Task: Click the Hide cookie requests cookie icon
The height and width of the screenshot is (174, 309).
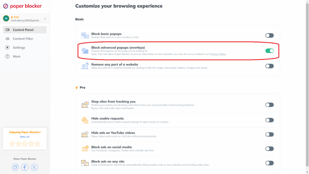Action: coord(85,120)
